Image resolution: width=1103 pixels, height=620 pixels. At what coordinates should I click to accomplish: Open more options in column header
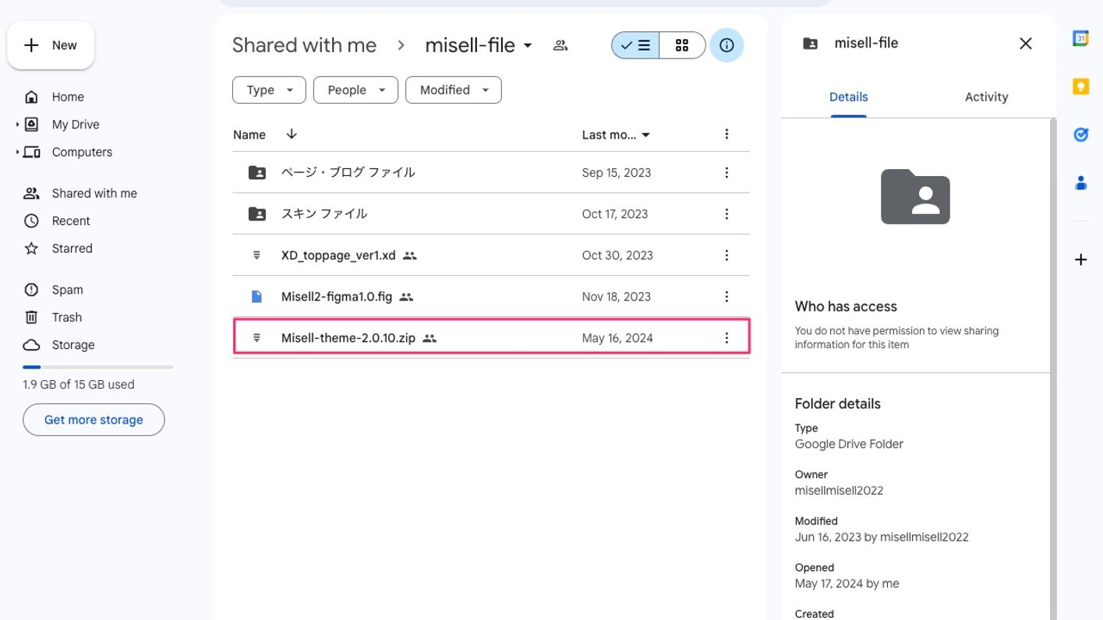click(x=726, y=134)
